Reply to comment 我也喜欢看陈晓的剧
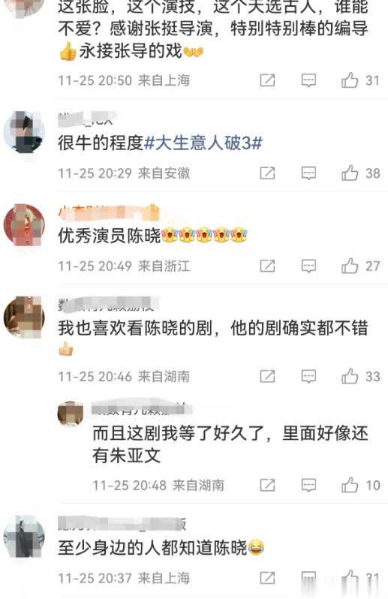The width and height of the screenshot is (388, 599). click(308, 376)
